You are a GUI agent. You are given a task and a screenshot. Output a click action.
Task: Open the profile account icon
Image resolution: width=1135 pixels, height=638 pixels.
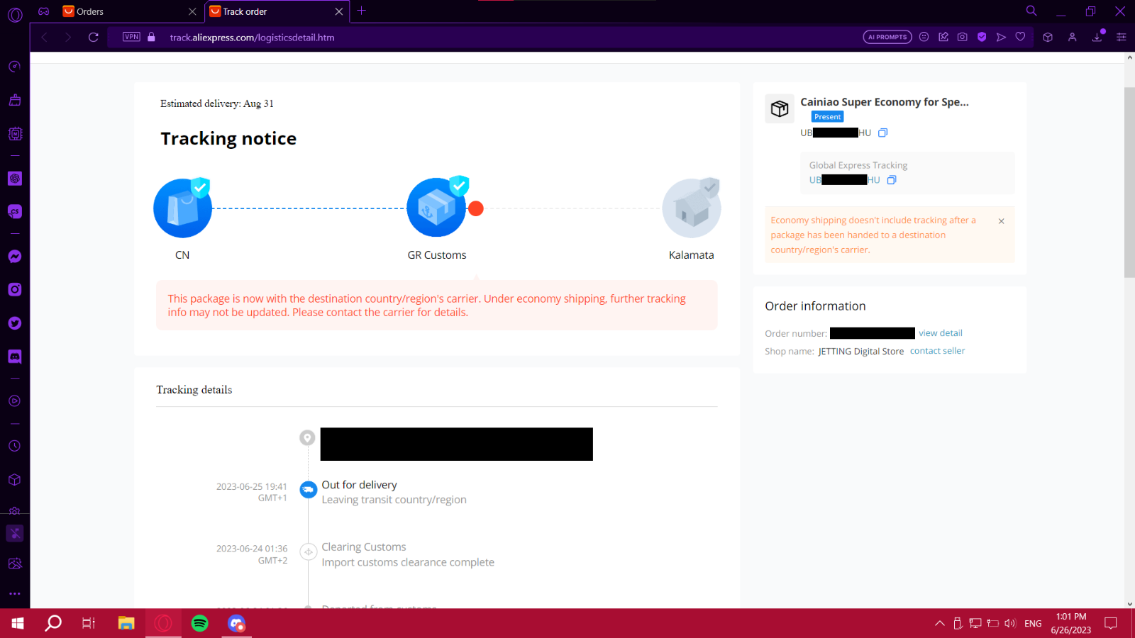[x=1073, y=37]
